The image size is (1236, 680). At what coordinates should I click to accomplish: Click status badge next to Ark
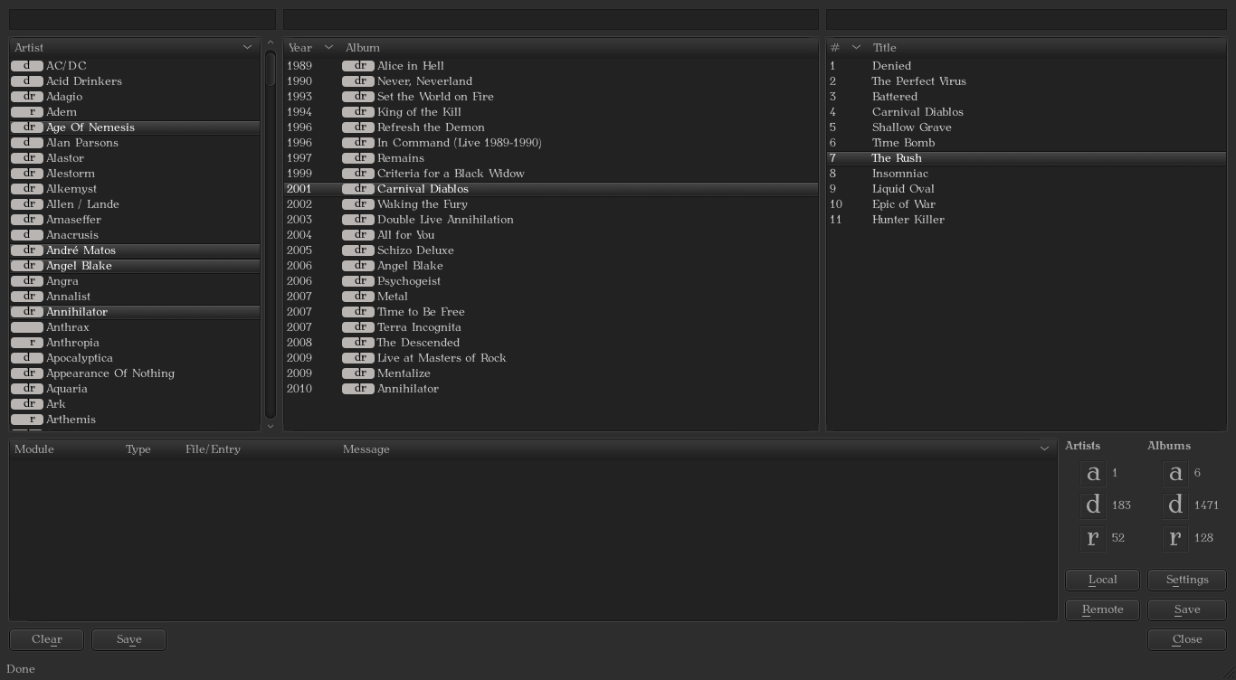27,404
